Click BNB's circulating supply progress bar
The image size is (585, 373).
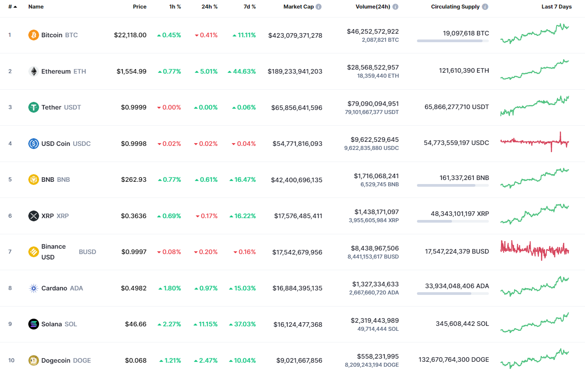click(453, 186)
